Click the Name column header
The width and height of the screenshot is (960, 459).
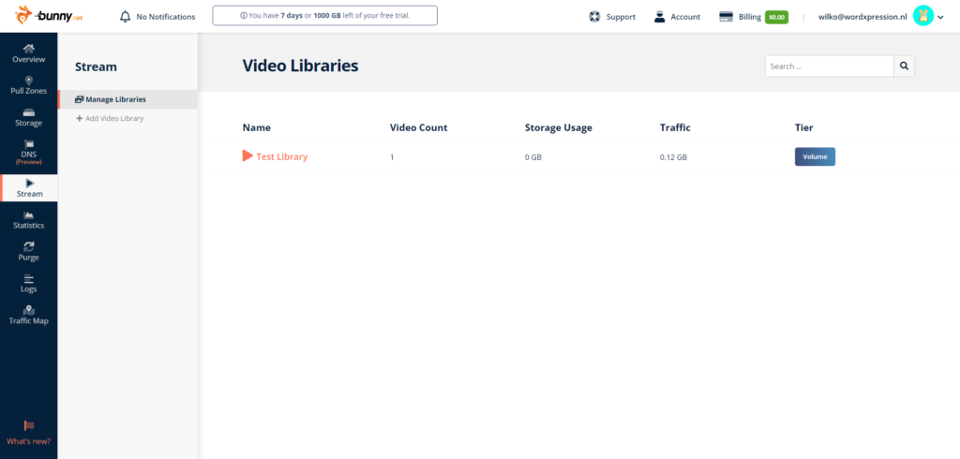pos(257,128)
